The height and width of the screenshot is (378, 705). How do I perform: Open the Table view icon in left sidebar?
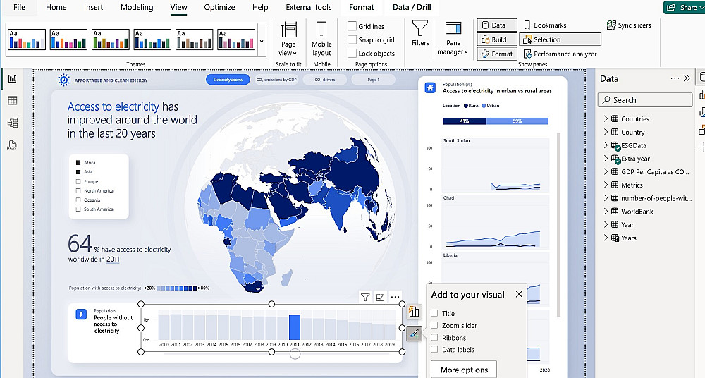coord(13,101)
